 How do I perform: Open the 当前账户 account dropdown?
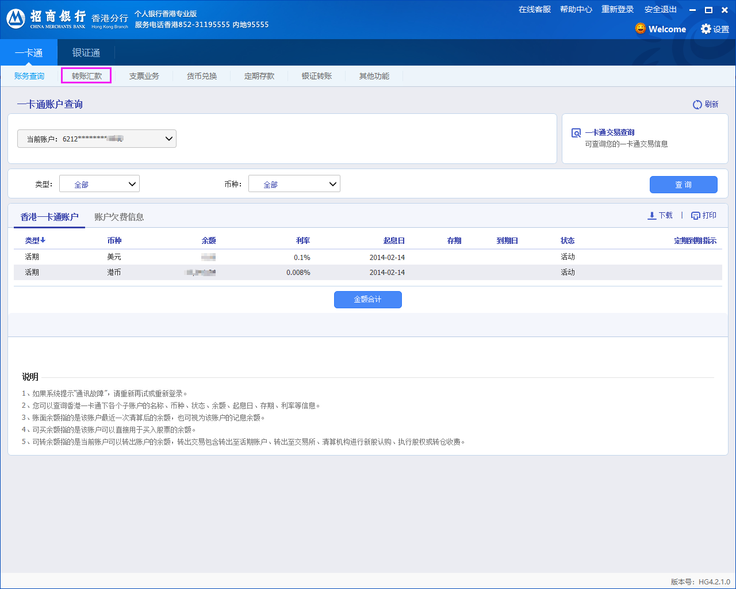[97, 139]
